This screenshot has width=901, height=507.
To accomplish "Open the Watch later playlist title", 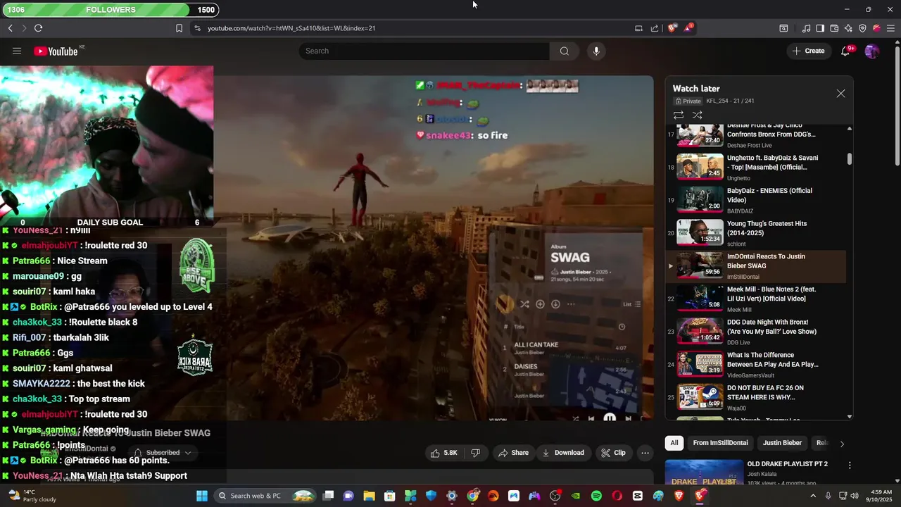I will click(x=695, y=89).
